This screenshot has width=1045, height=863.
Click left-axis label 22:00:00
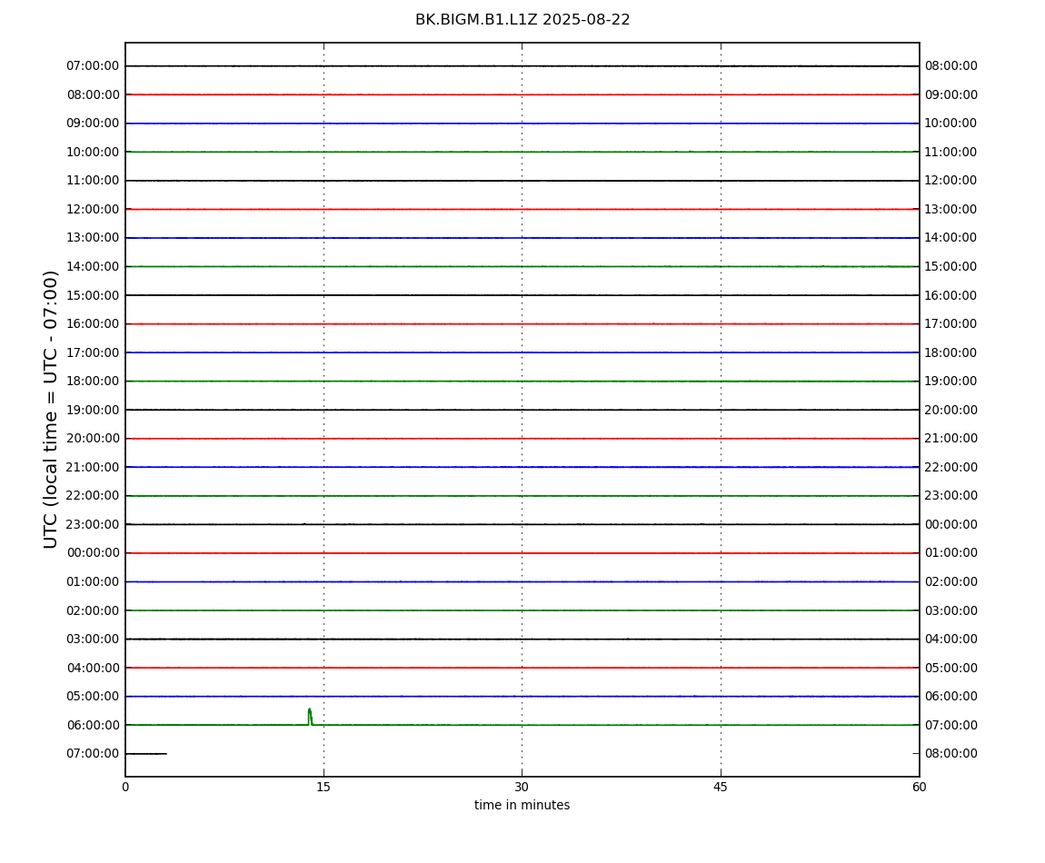point(94,496)
